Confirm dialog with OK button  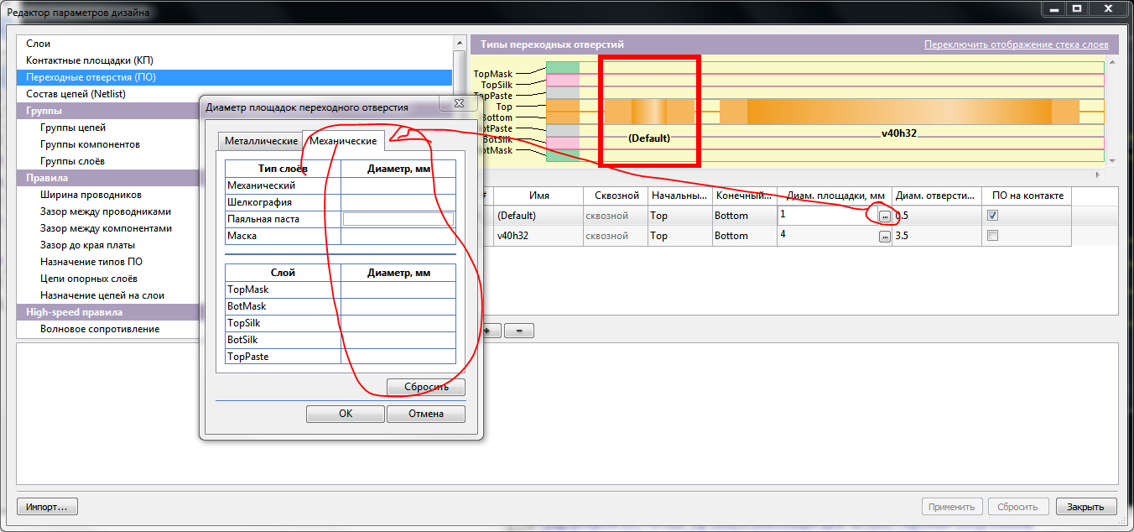[346, 414]
